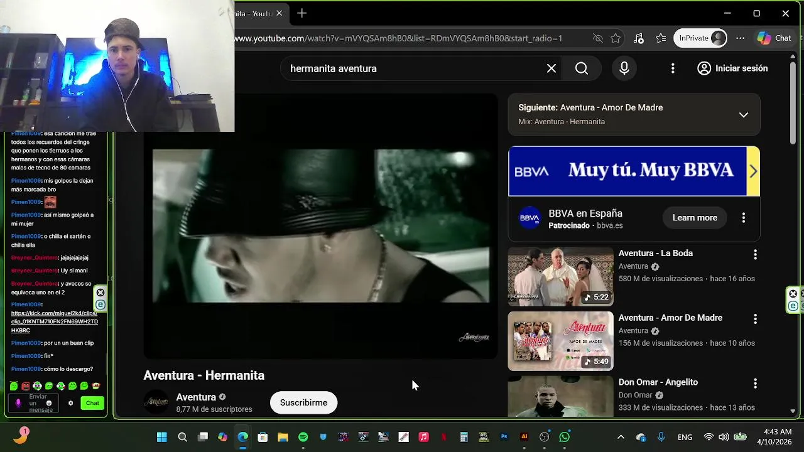Open Aventura - Amor De Madre video title
Image resolution: width=804 pixels, height=452 pixels.
pos(670,318)
